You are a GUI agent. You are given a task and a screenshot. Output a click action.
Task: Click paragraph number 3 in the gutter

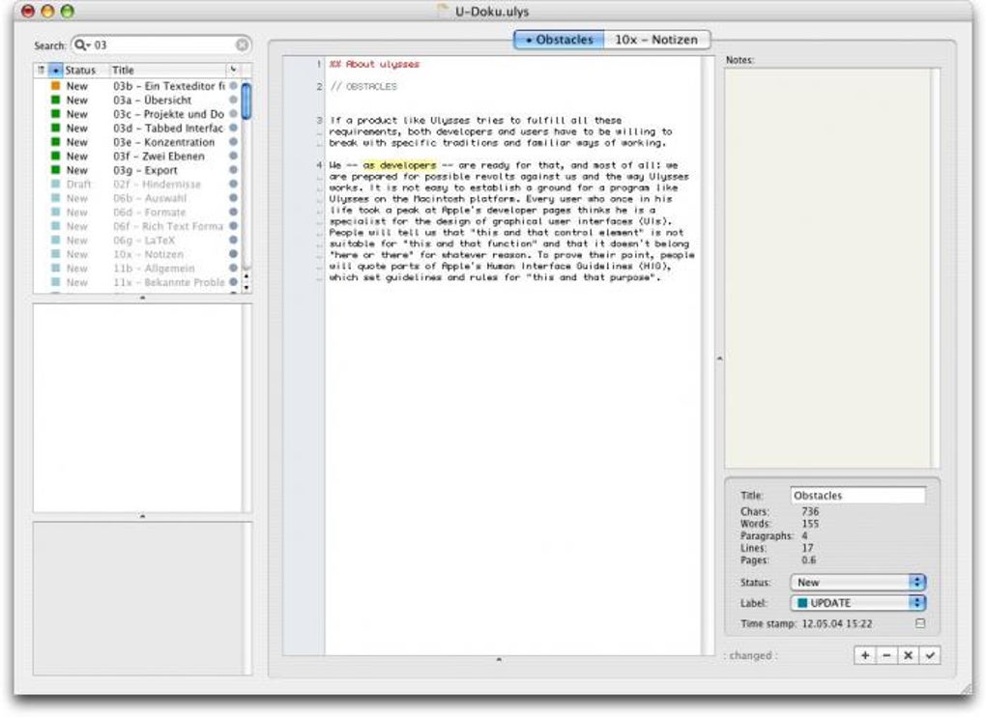point(319,120)
